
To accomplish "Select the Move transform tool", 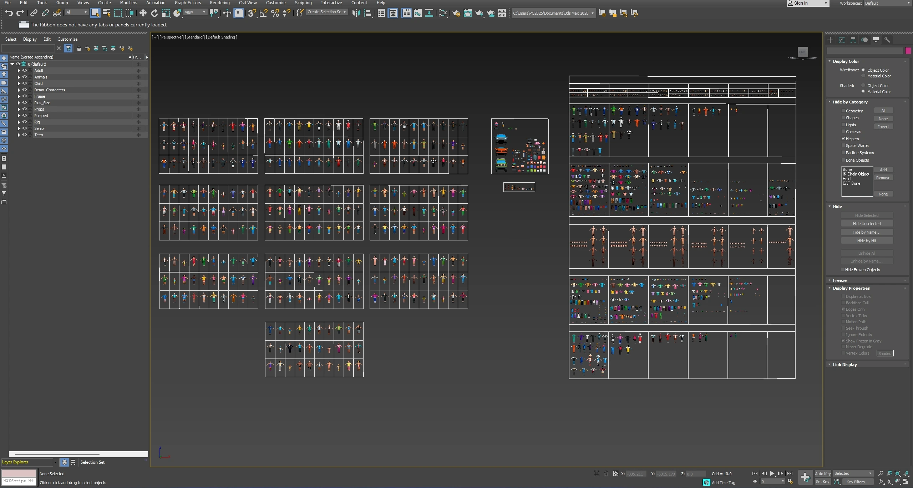I will (143, 13).
